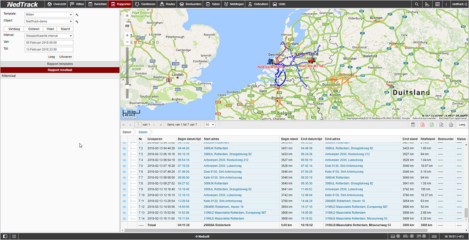Toggle visibility of trip row 7.7
The image size is (469, 240).
tap(125, 177)
